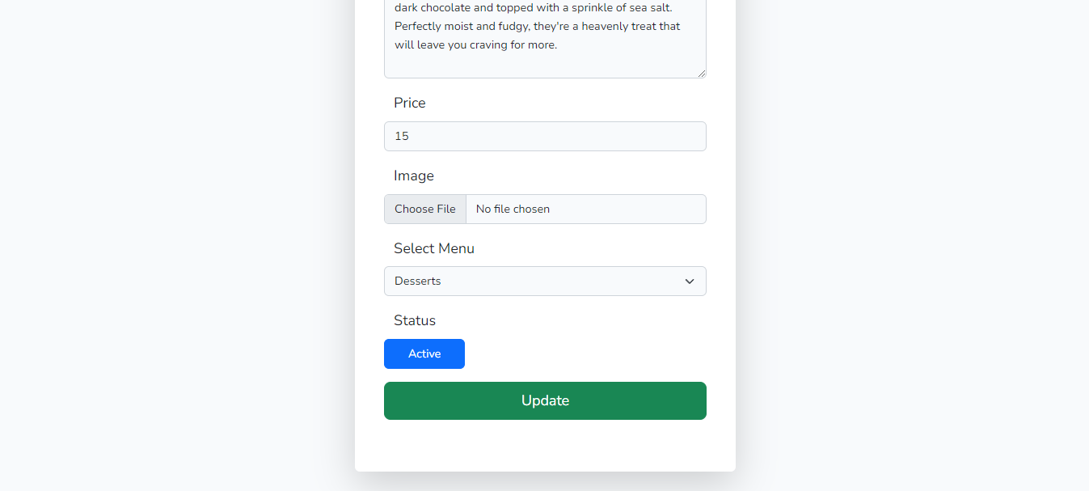This screenshot has height=491, width=1089.
Task: Expand the menu selection combo box
Action: 545,281
